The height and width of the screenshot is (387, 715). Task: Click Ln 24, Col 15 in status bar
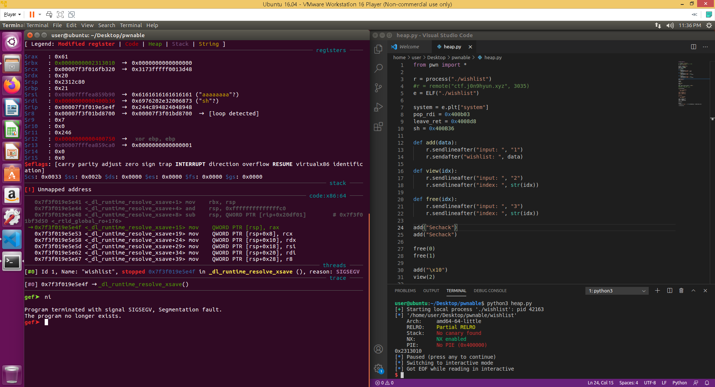point(600,383)
